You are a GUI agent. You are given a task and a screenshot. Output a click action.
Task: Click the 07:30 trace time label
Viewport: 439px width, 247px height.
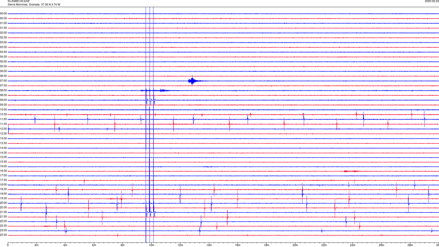pos(3,86)
